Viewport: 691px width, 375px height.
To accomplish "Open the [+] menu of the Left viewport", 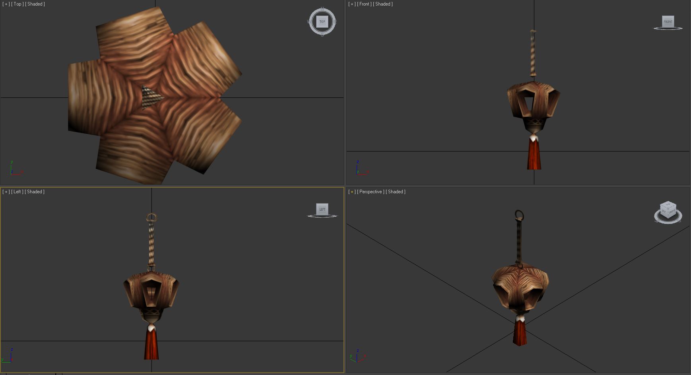I will click(6, 192).
